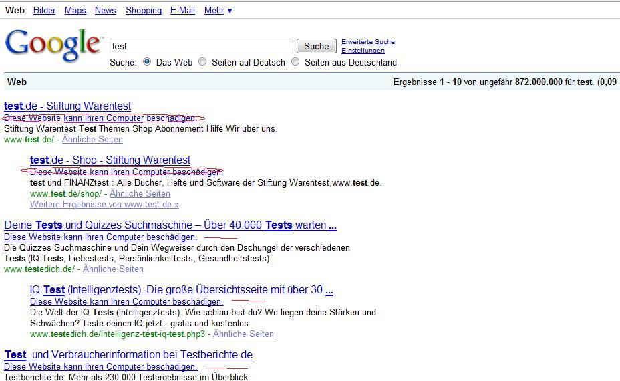Expand the Mehr dropdown menu
620x381 pixels.
[218, 11]
